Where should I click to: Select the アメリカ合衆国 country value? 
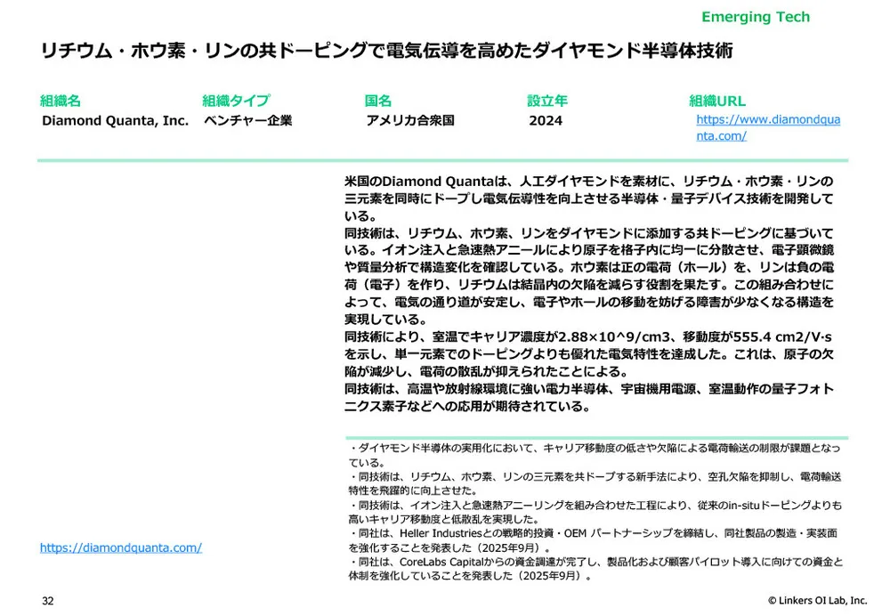coord(409,120)
